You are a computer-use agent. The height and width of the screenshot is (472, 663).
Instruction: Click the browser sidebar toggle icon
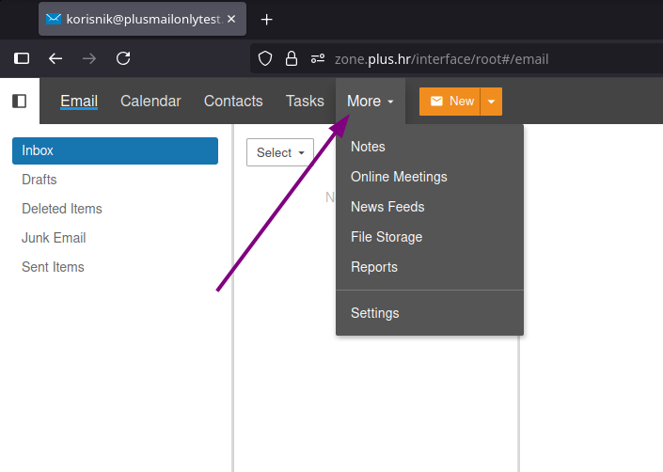(22, 58)
